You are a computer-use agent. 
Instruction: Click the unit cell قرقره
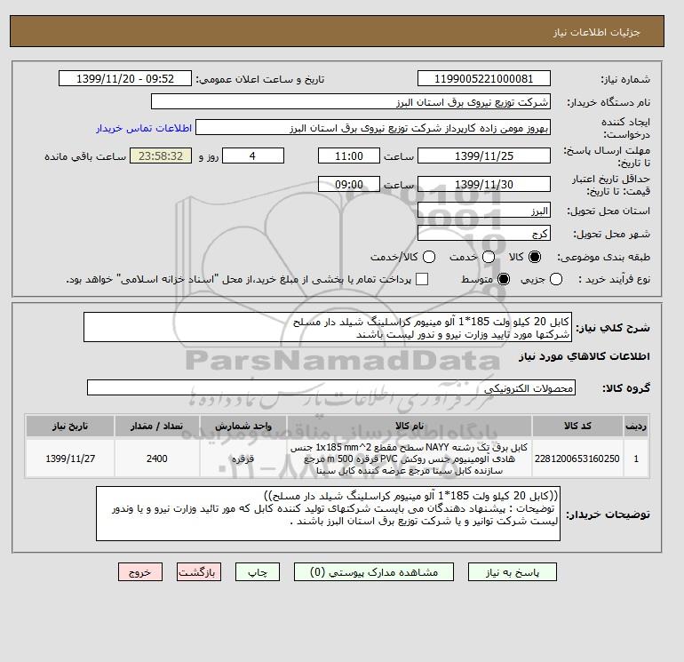click(243, 459)
